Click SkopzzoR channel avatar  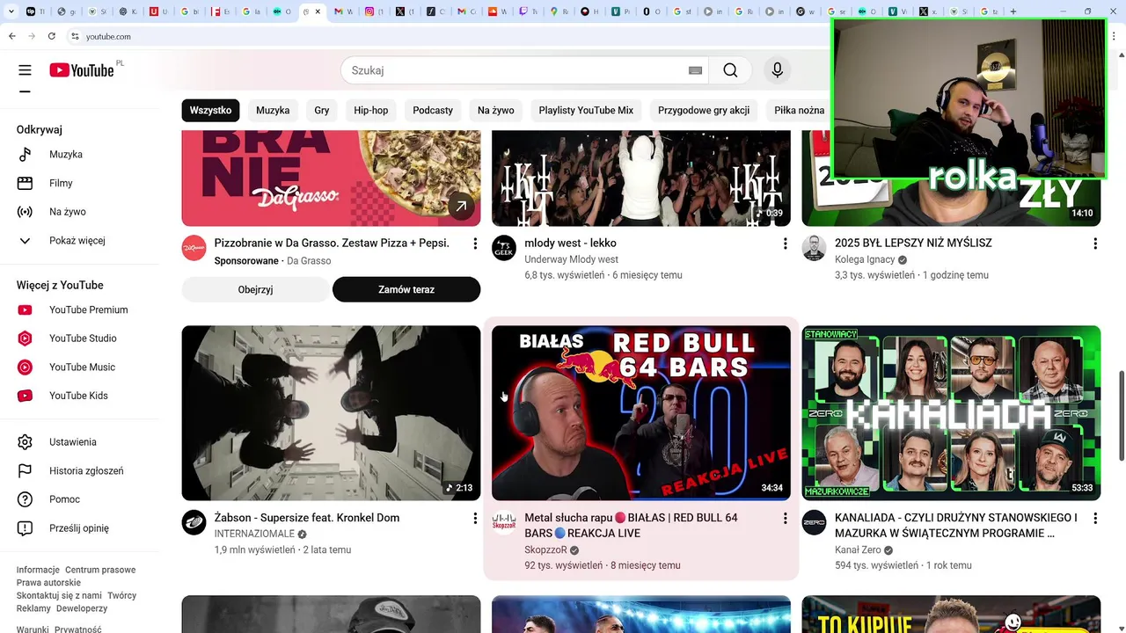tap(504, 522)
